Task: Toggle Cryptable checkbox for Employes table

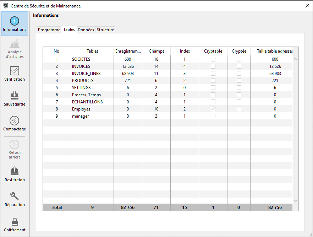Action: pos(213,109)
